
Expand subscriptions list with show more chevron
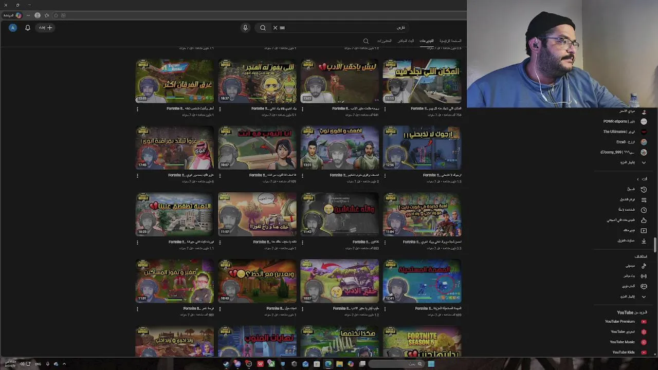[643, 162]
